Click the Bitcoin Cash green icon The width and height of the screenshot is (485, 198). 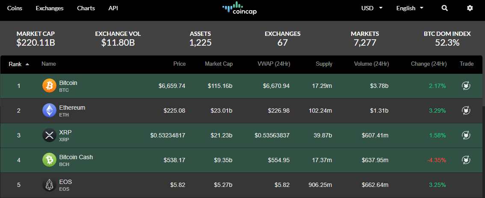(49, 160)
